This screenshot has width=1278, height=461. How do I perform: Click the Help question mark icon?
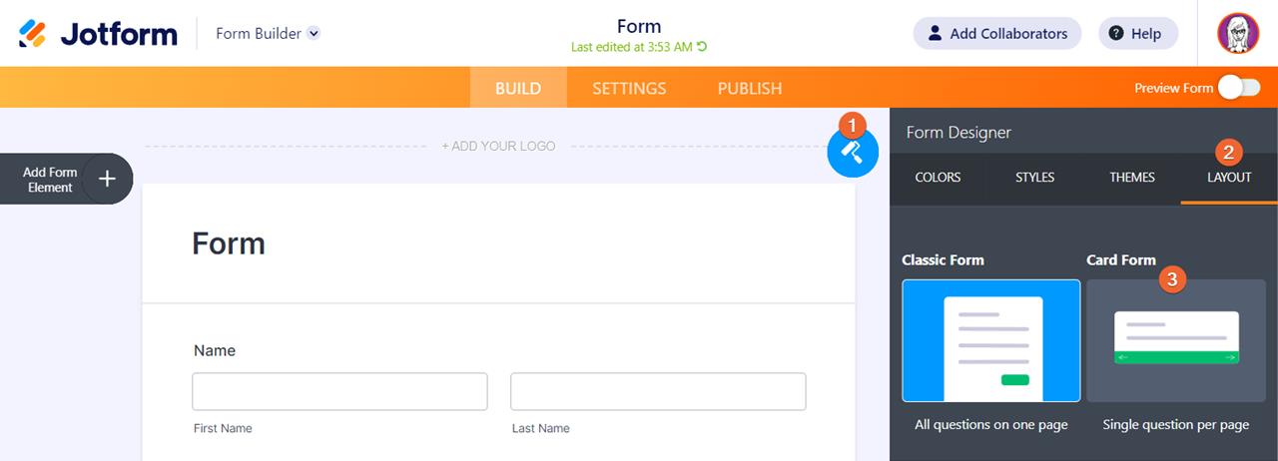click(x=1116, y=33)
